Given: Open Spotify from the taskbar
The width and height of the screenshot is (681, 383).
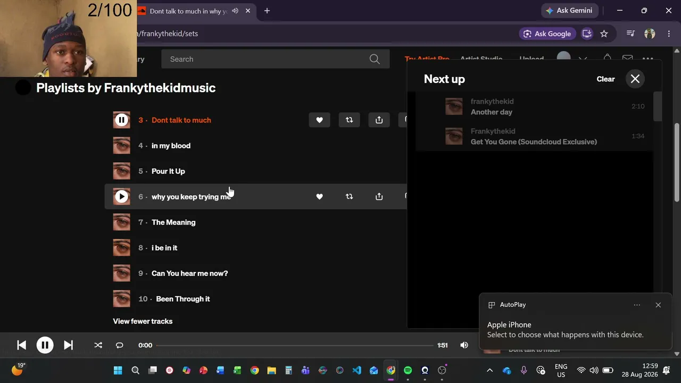Looking at the screenshot, I should click(408, 370).
